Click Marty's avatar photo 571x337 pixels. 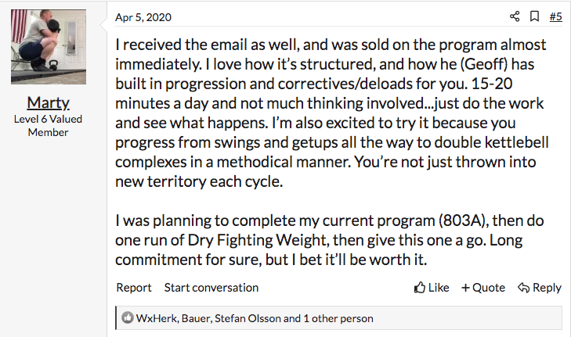(48, 48)
